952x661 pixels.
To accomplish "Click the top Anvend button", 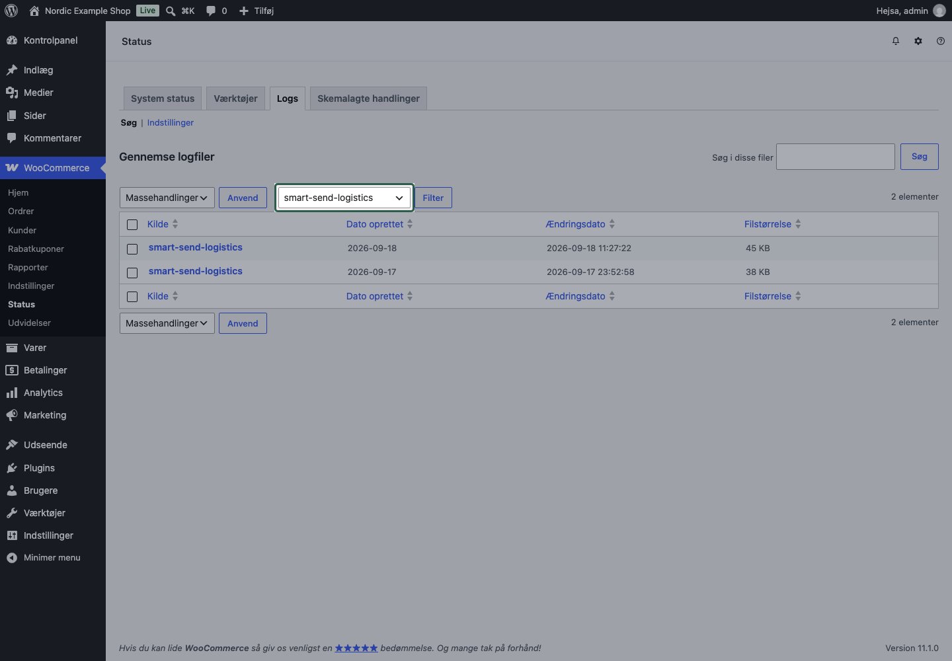I will pos(243,198).
